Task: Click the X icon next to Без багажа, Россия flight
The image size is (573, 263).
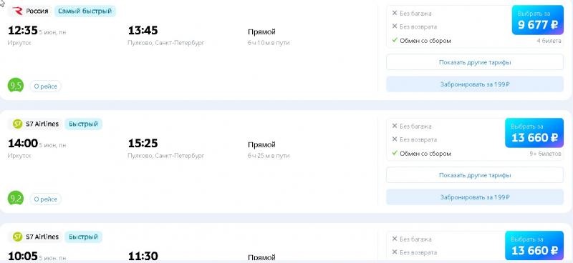Action: point(395,13)
